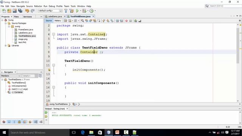Toggle Fully Qualified Names filter in Navigator
The height and width of the screenshot is (136, 242).
pyautogui.click(x=30, y=122)
